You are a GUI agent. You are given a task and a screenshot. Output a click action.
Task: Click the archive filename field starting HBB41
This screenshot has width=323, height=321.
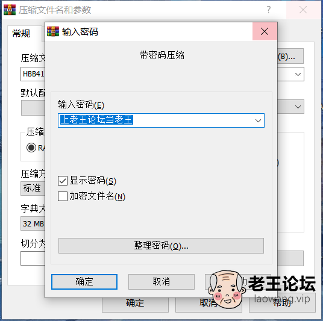click(x=33, y=74)
